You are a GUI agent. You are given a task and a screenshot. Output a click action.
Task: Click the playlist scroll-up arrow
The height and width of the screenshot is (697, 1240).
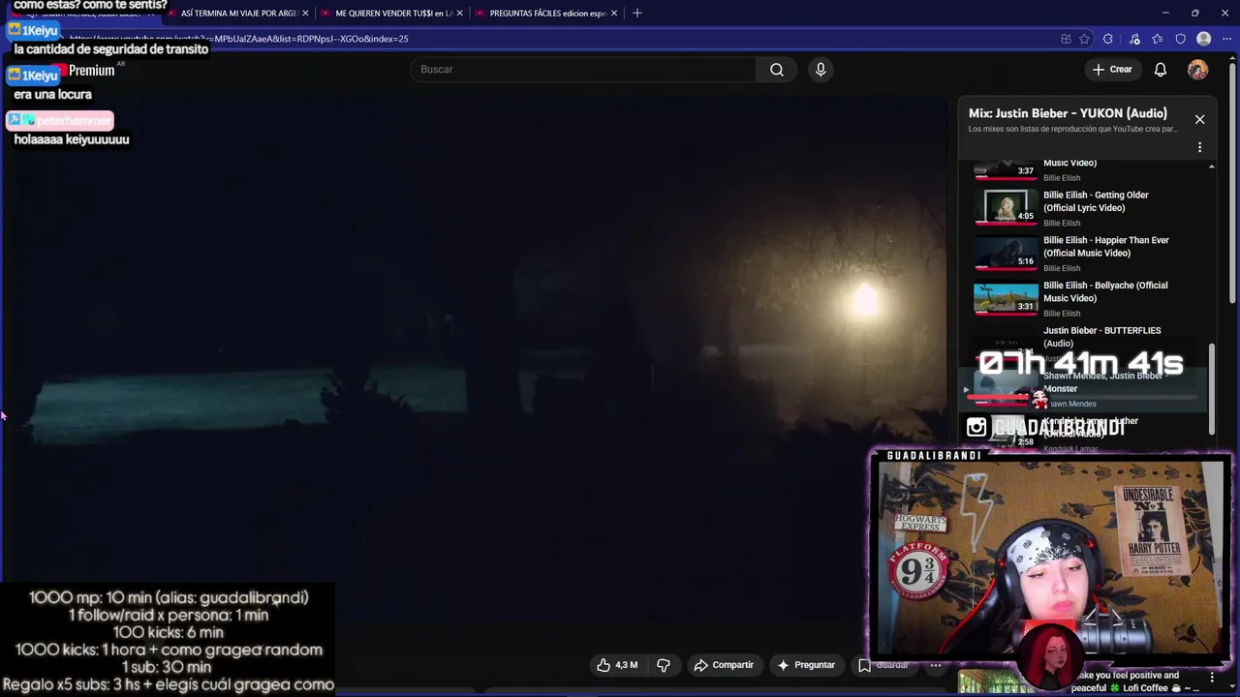[x=1211, y=167]
